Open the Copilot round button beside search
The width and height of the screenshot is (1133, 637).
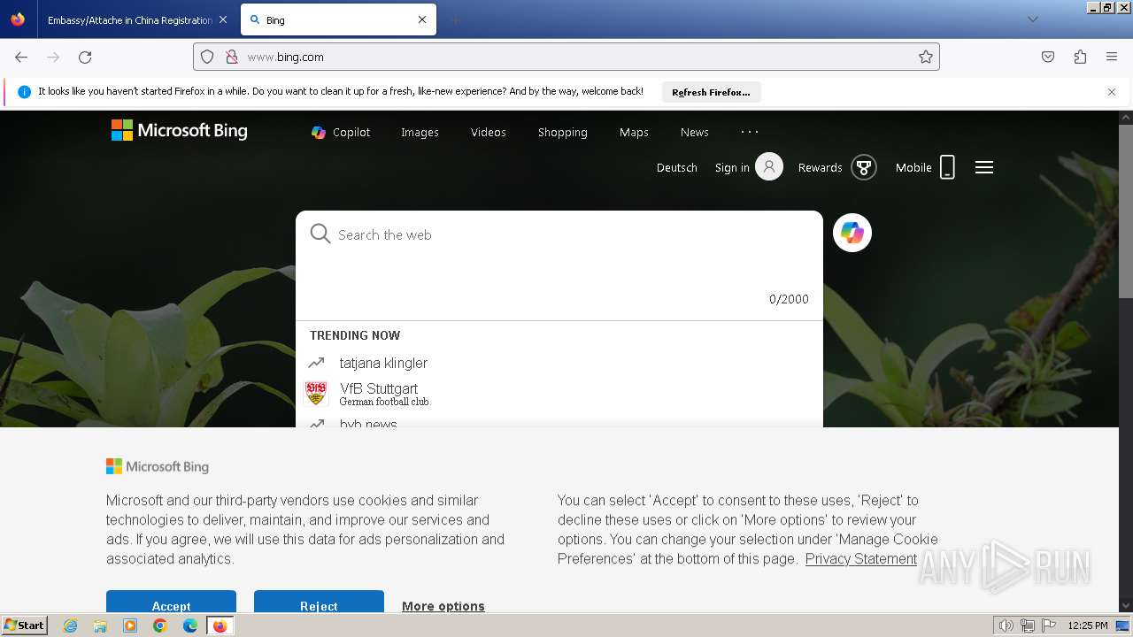point(852,233)
